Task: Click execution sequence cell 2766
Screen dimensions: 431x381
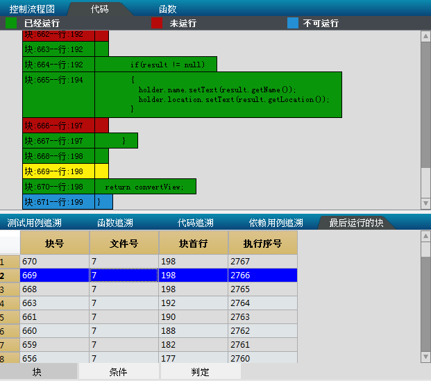Action: (263, 275)
